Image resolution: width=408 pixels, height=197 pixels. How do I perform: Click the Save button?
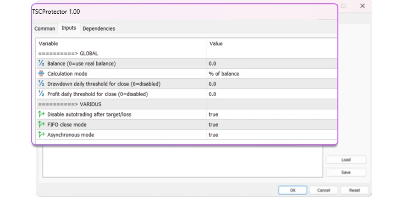(x=346, y=172)
